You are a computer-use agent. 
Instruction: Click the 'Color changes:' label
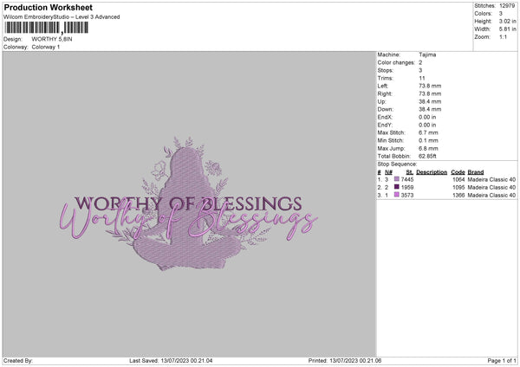coord(396,62)
